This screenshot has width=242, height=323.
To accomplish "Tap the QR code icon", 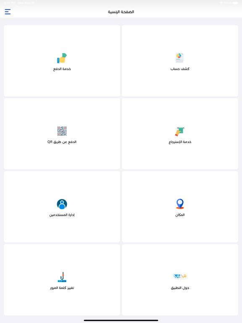I will [x=62, y=131].
